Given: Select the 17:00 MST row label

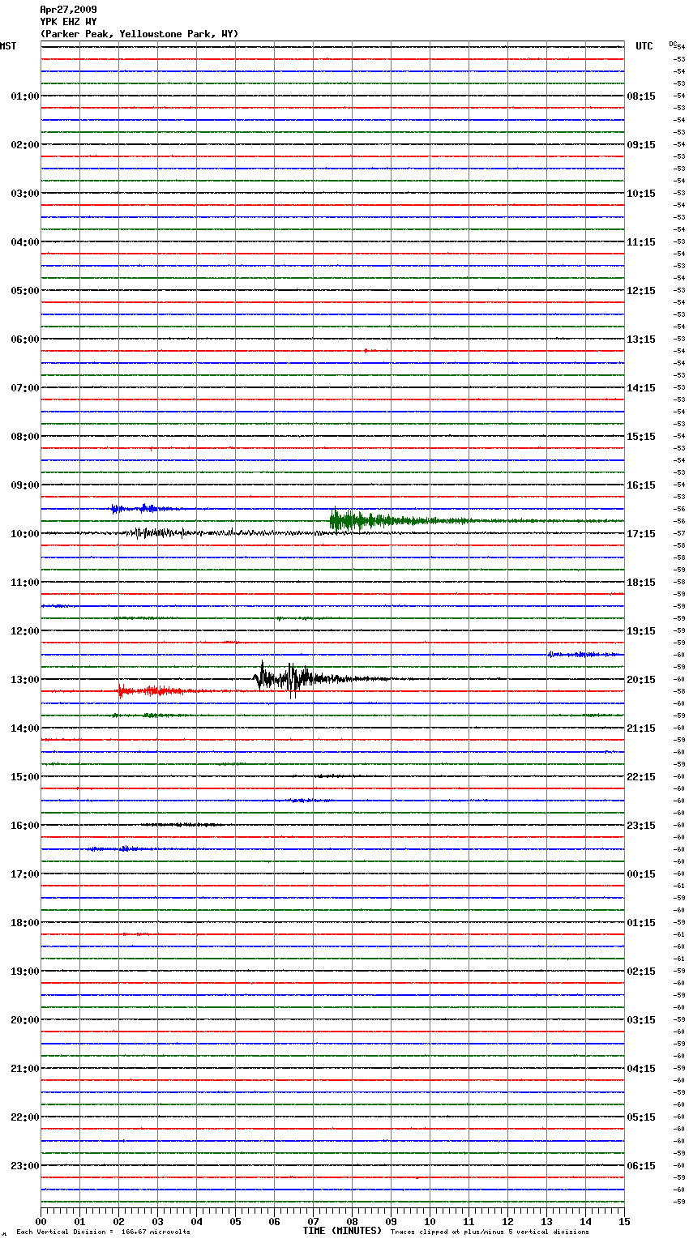Looking at the screenshot, I should click(25, 874).
